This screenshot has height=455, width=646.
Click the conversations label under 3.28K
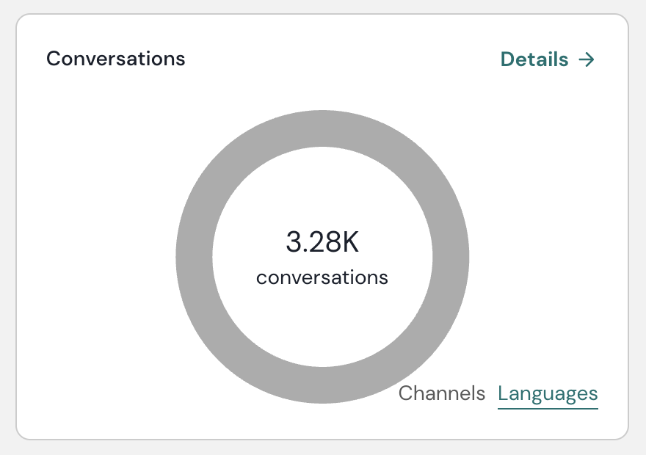322,278
